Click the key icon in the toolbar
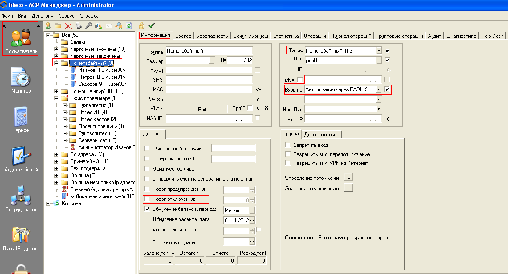Screen dimensions: 508x274 88,26
